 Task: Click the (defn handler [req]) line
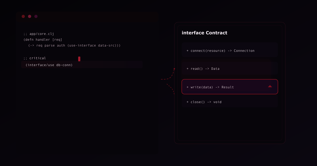pos(43,40)
